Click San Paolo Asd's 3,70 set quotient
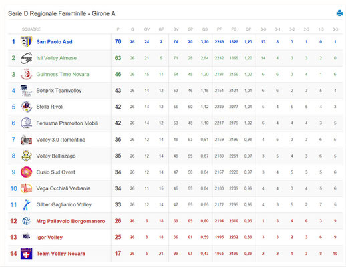The height and width of the screenshot is (267, 346). pyautogui.click(x=204, y=42)
